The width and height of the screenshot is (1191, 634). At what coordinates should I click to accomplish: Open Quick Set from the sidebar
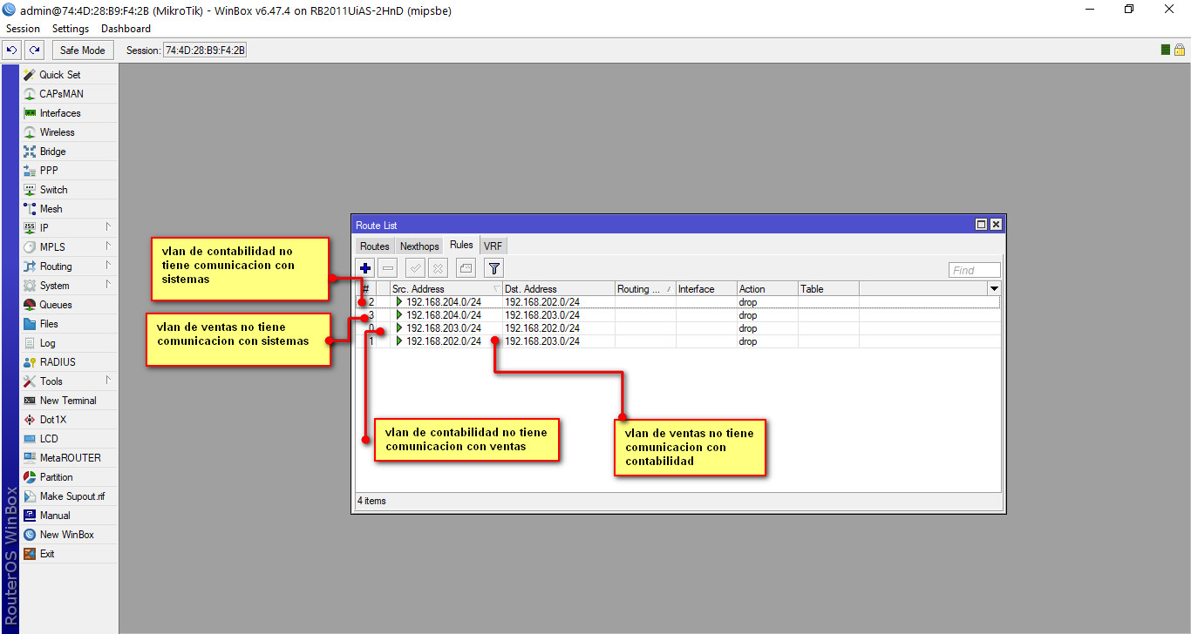click(x=59, y=75)
